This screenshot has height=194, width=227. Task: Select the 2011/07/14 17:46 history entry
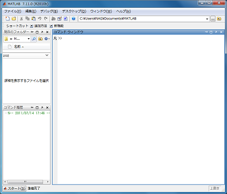point(27,113)
